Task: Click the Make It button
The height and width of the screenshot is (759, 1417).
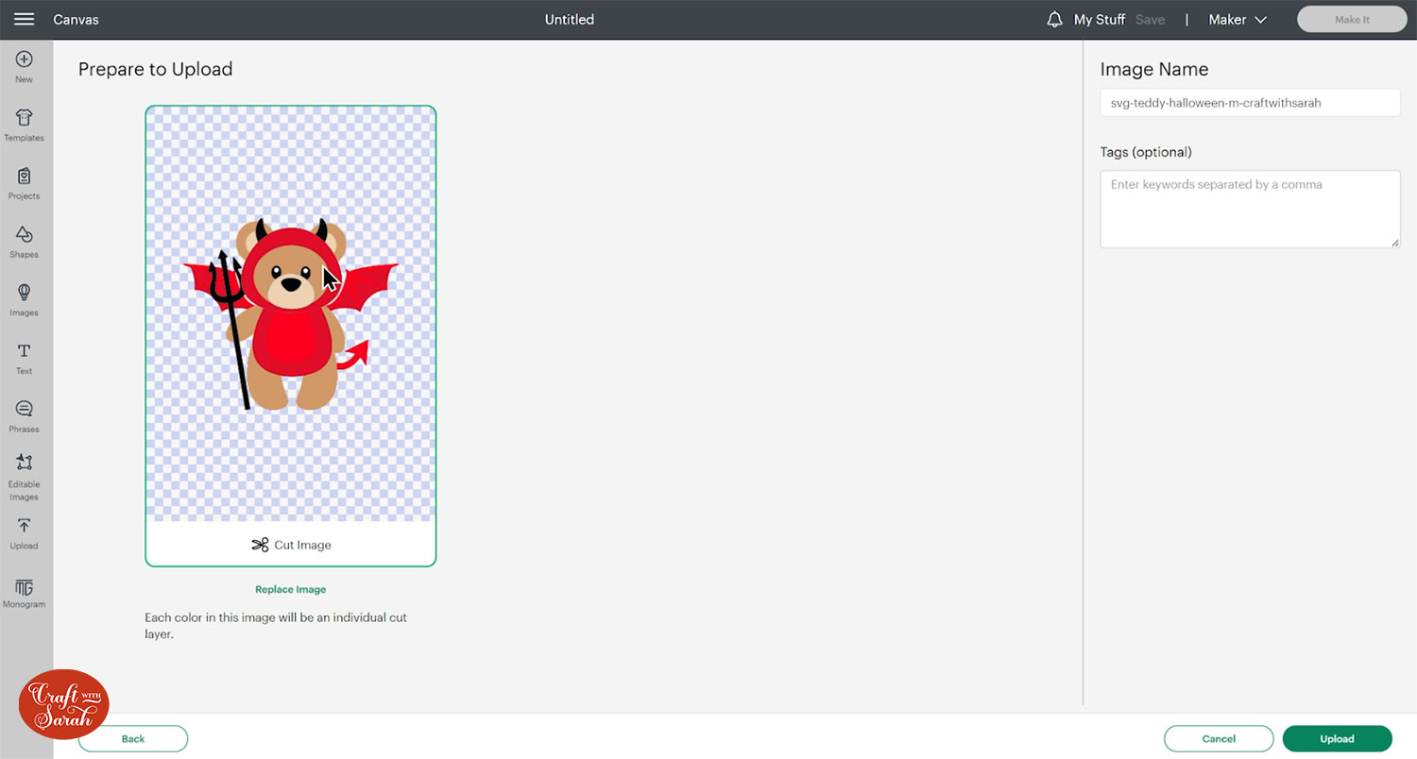Action: click(x=1352, y=20)
